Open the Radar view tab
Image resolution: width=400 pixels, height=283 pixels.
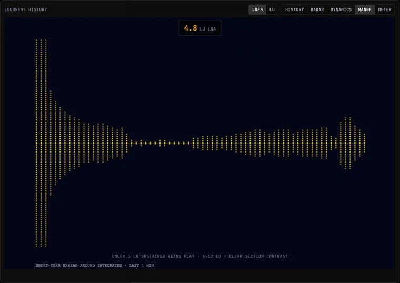tap(317, 9)
